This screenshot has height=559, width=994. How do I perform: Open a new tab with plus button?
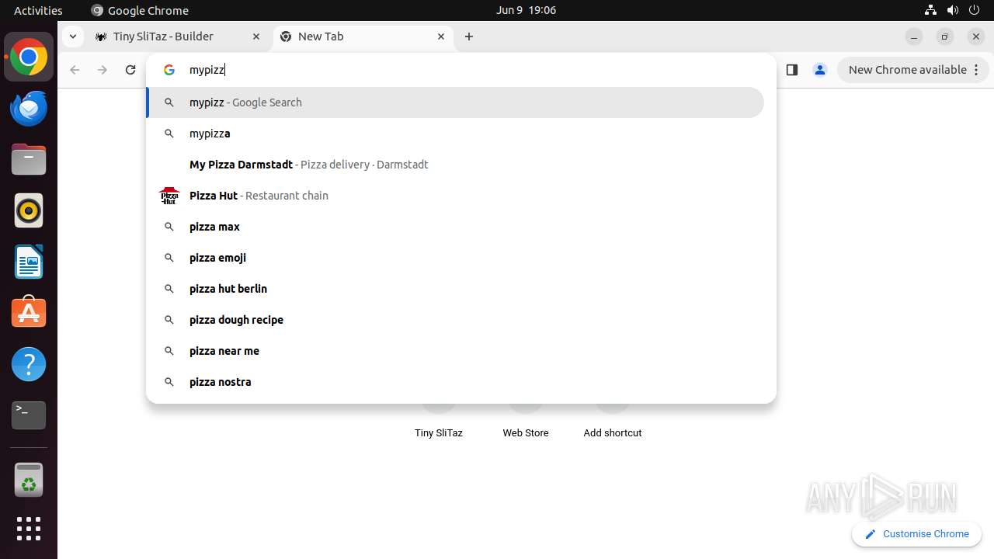coord(469,36)
